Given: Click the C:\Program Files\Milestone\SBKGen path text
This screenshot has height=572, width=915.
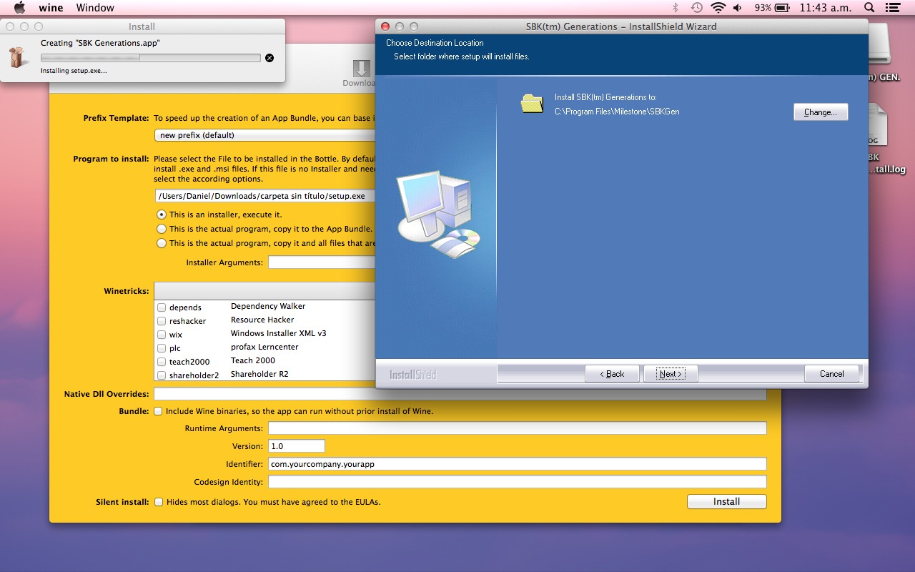Looking at the screenshot, I should pos(617,112).
